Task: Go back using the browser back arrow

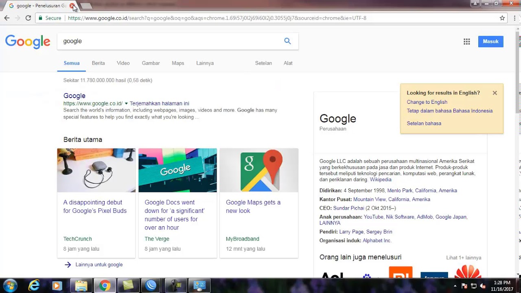Action: [x=7, y=18]
